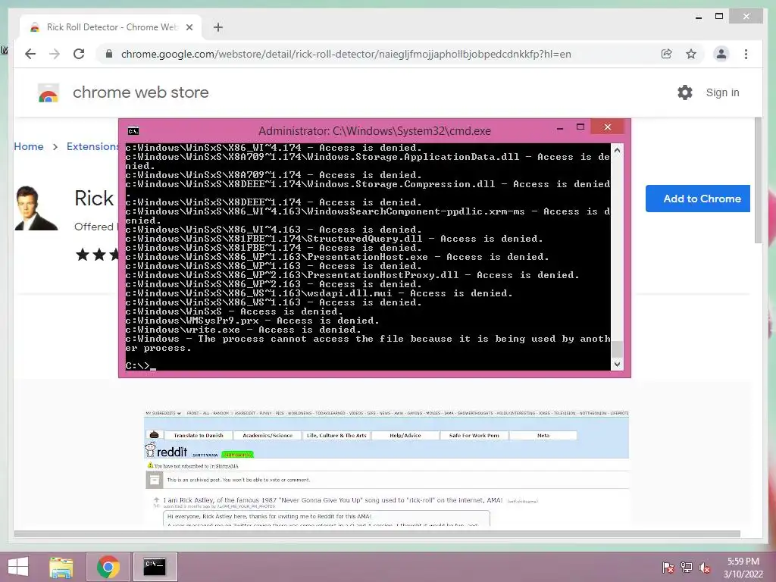The width and height of the screenshot is (776, 582).
Task: Open the Extensions breadcrumb link
Action: [x=92, y=146]
